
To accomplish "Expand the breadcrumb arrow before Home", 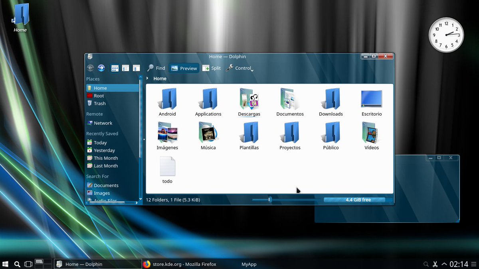I will click(148, 79).
